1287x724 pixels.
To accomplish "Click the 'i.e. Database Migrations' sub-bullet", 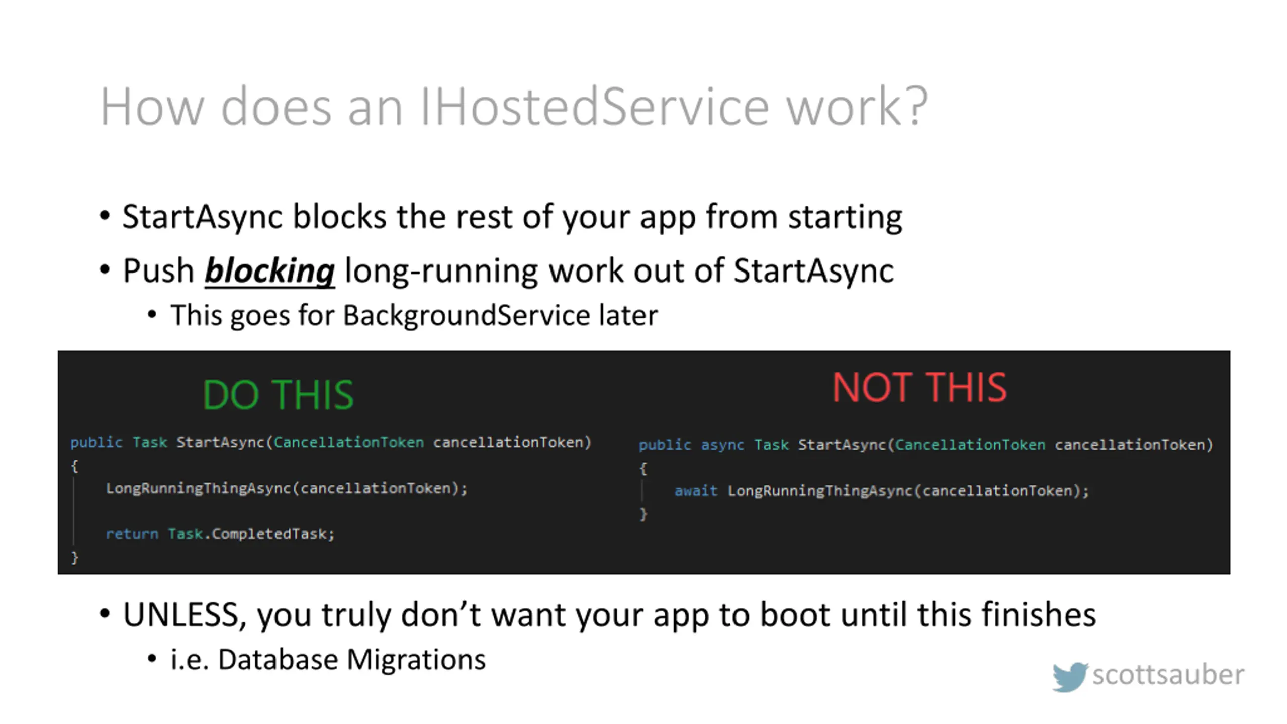I will [328, 659].
